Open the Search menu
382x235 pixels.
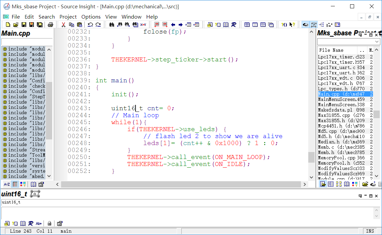(x=47, y=17)
